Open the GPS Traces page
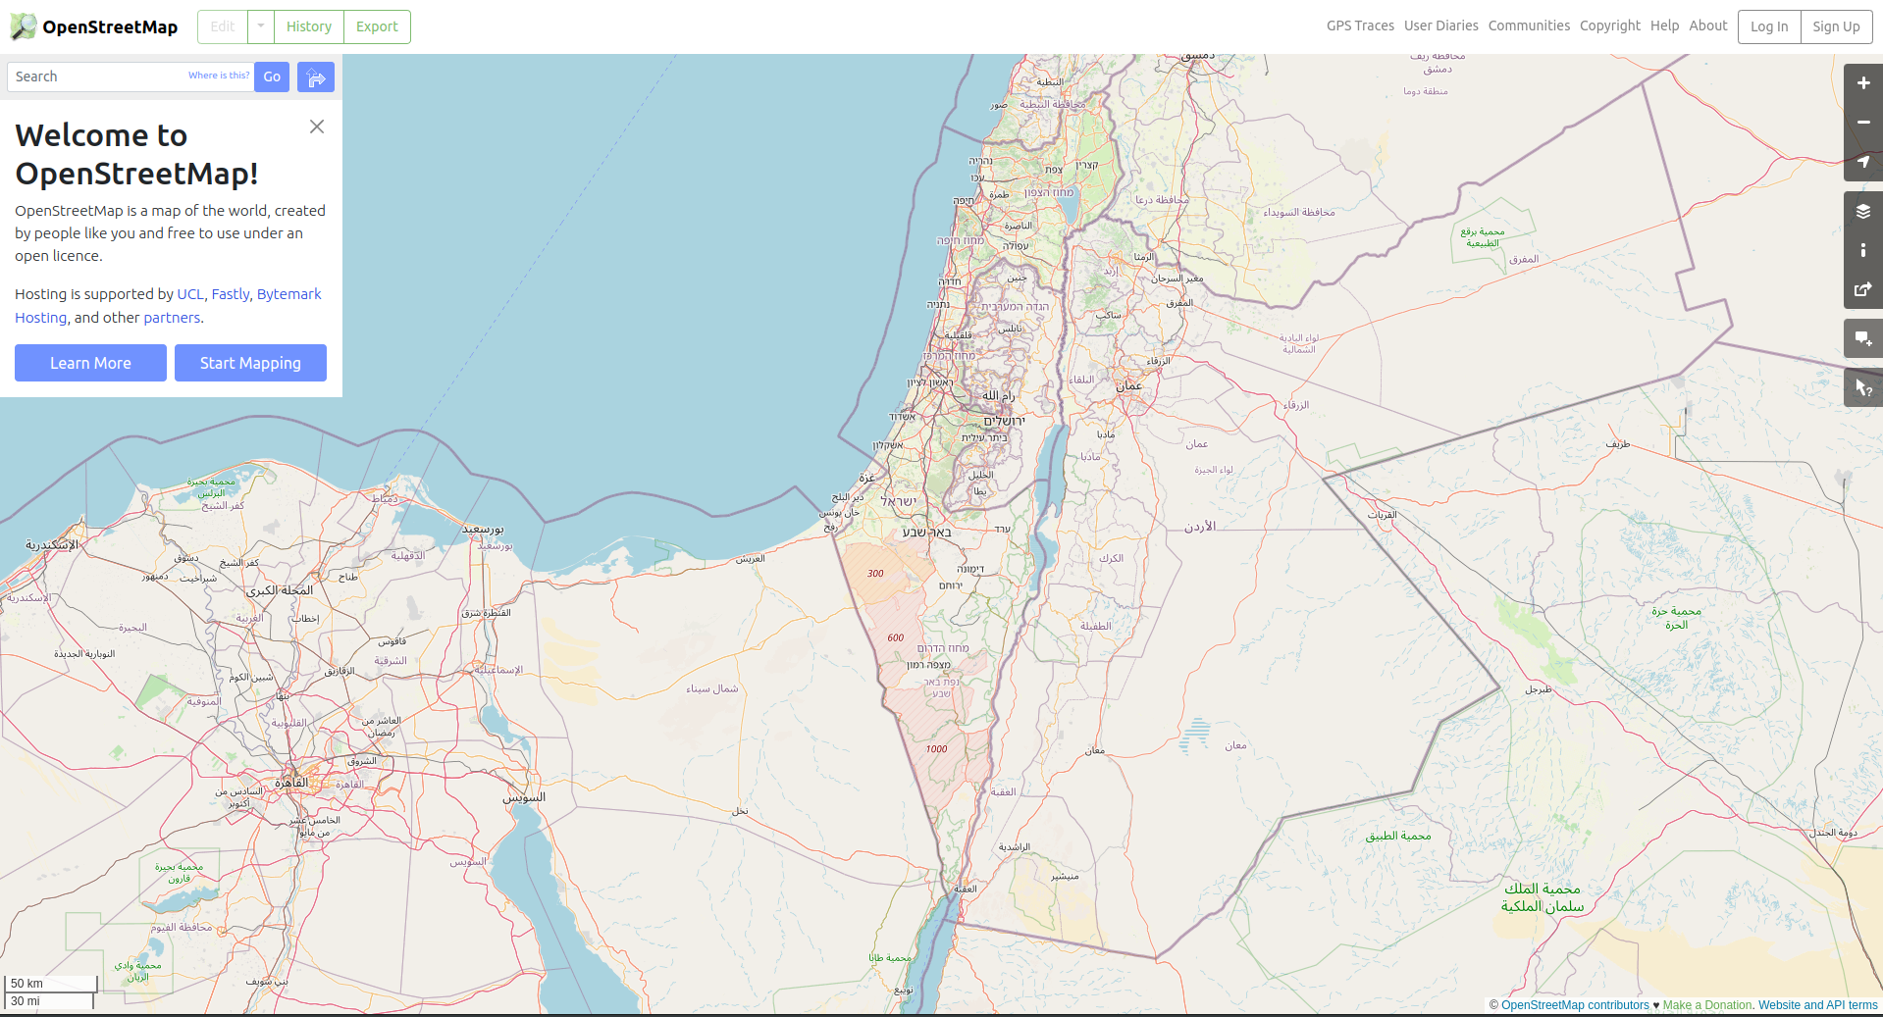Screen dimensions: 1883x1017 pos(1359,25)
